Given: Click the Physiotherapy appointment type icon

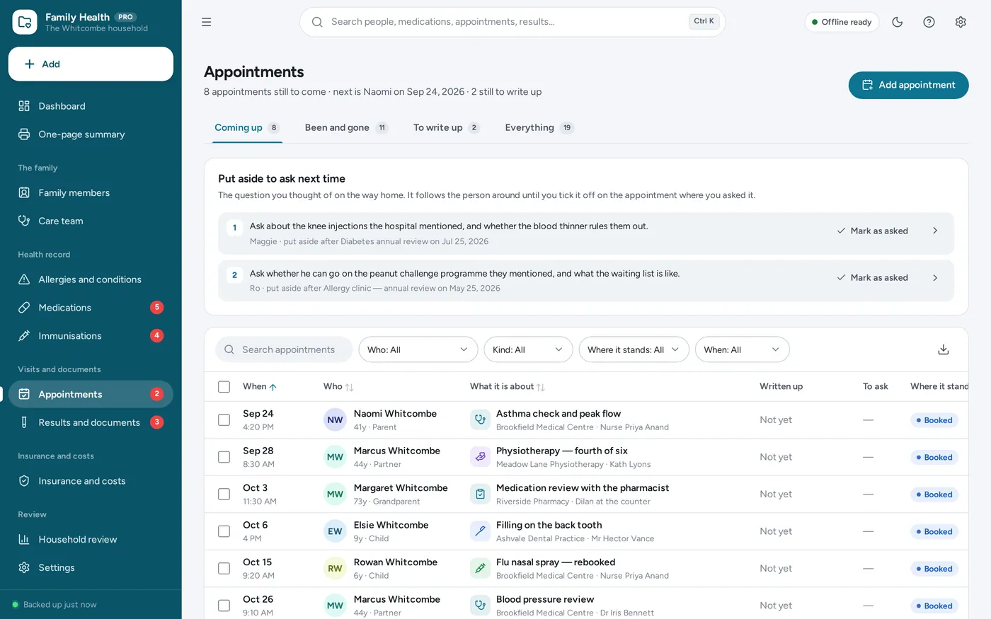Looking at the screenshot, I should [480, 457].
